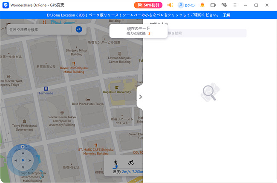Click the Wondershare Dr.Fone logo icon
This screenshot has width=277, height=183.
(6, 5)
